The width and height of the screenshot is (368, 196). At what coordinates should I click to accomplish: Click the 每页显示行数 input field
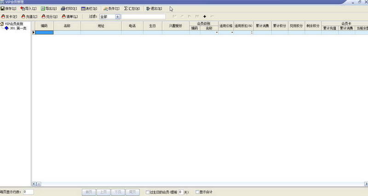coord(28,192)
